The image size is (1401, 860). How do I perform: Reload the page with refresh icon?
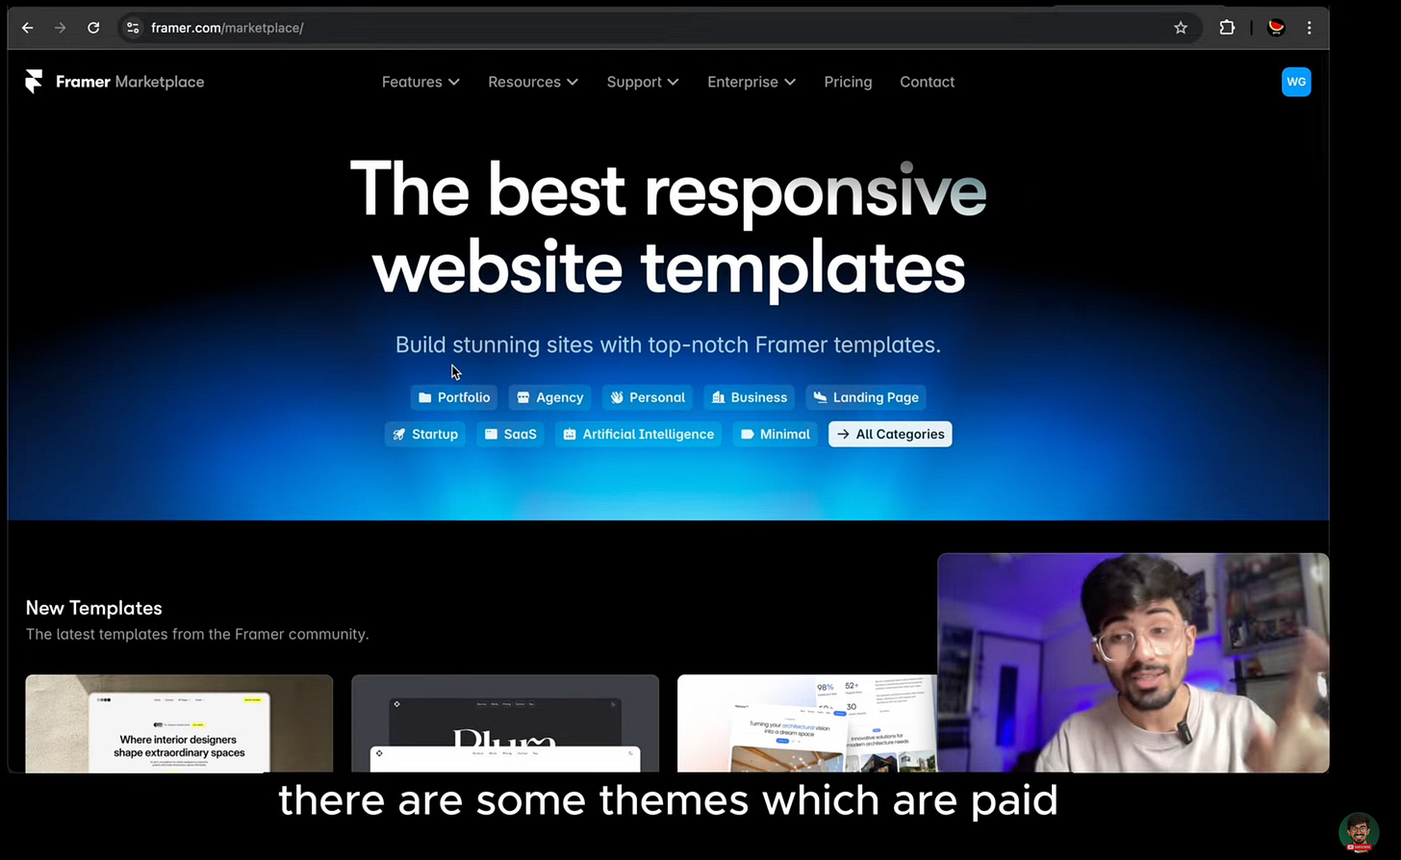point(93,28)
